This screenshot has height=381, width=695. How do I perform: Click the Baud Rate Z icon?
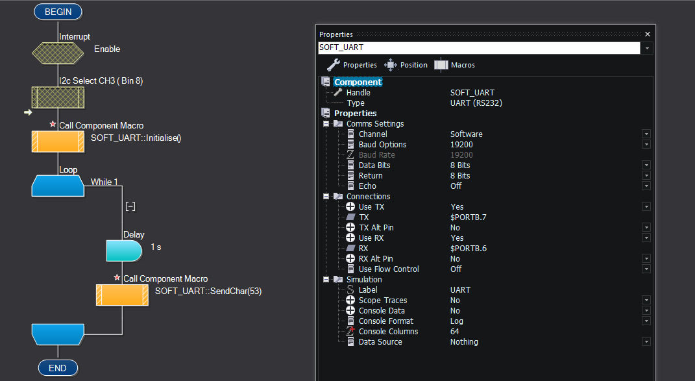coord(350,154)
